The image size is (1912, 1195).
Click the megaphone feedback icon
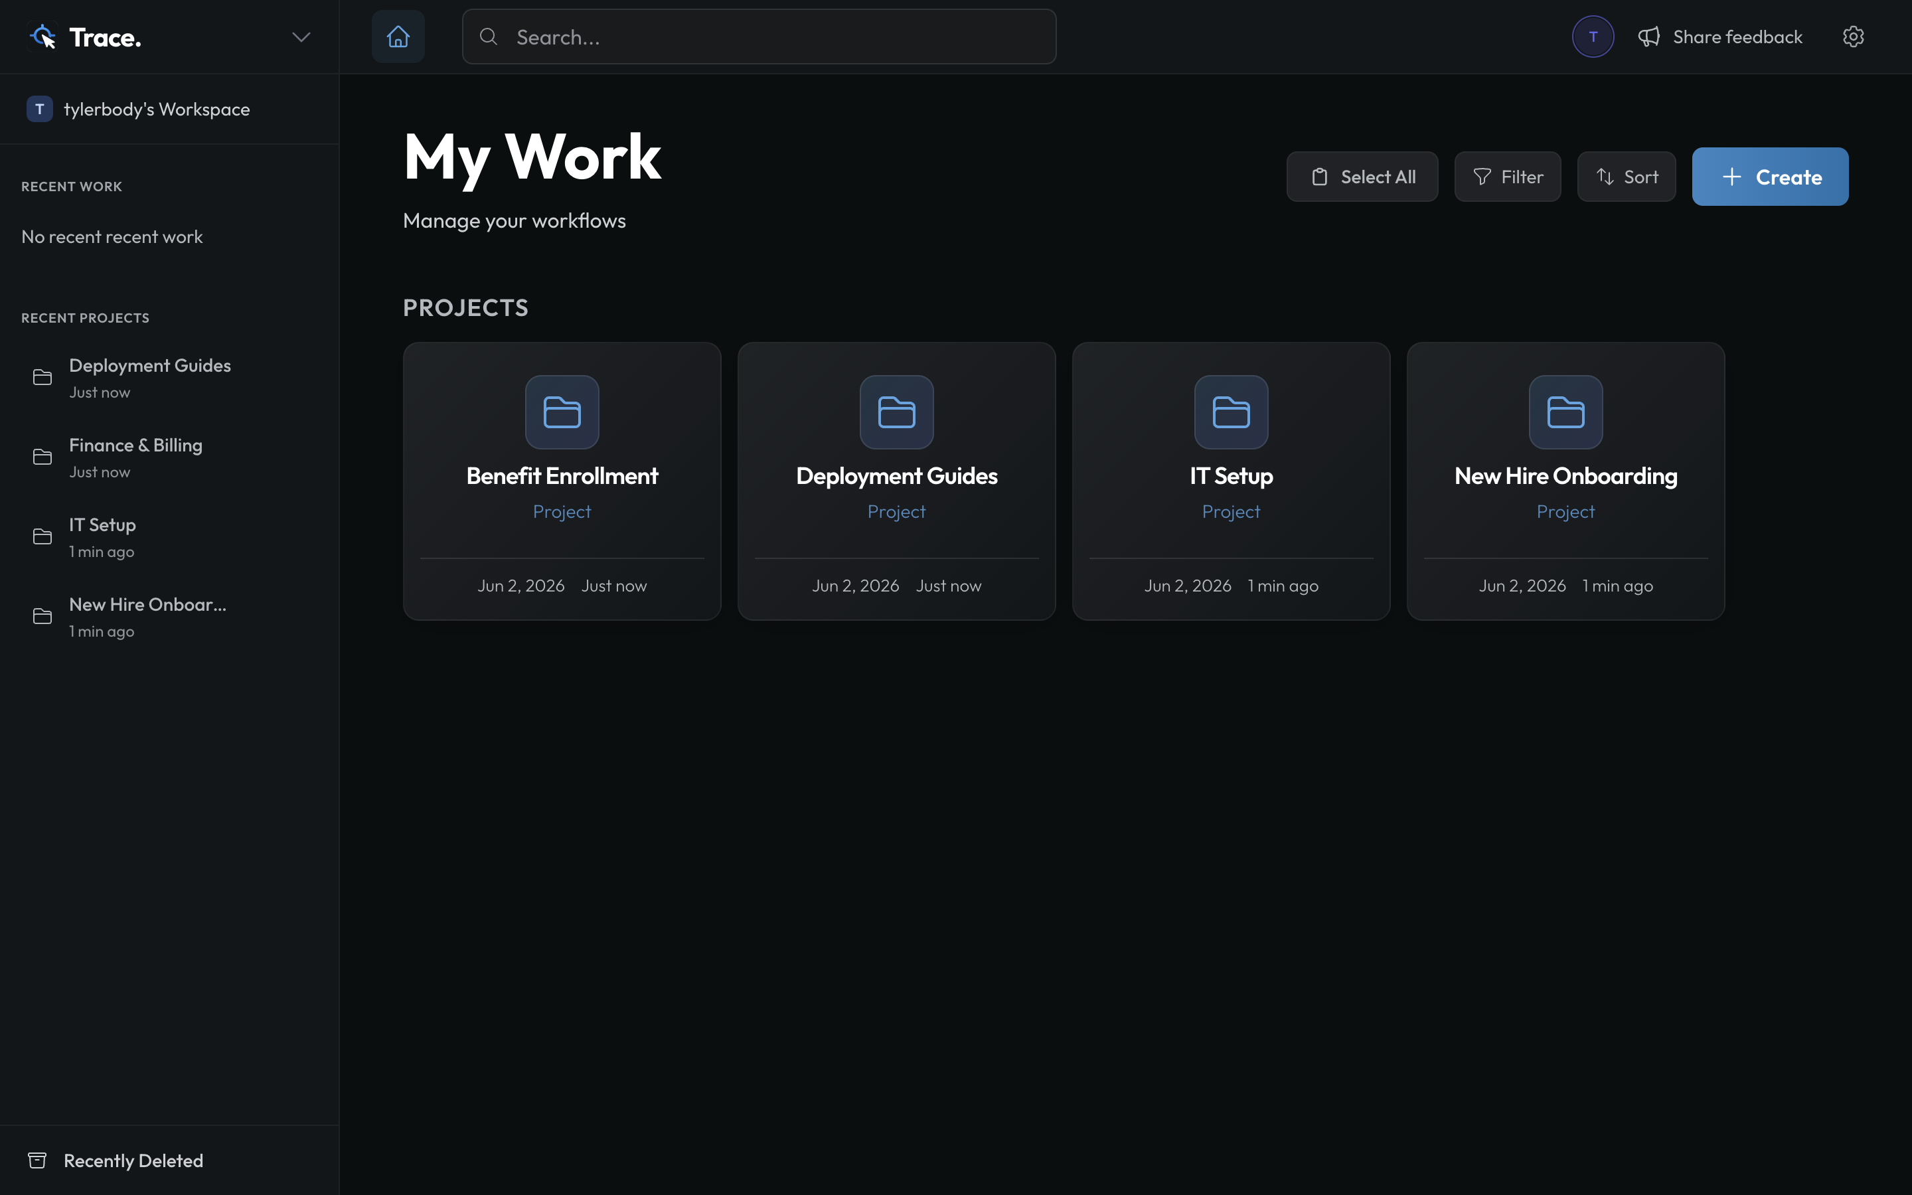1649,37
